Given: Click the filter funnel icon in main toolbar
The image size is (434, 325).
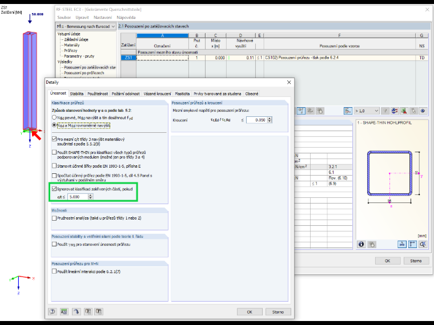Looking at the screenshot, I should [x=385, y=111].
